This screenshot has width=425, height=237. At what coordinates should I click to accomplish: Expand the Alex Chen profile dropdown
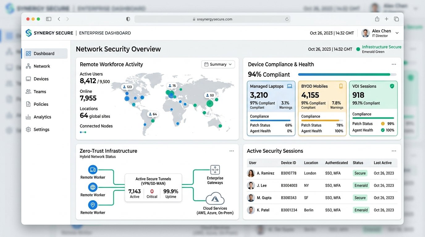click(x=397, y=33)
